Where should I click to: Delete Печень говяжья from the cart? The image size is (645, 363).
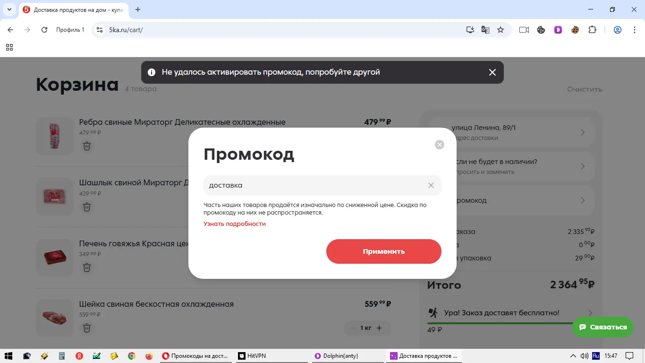tap(87, 268)
